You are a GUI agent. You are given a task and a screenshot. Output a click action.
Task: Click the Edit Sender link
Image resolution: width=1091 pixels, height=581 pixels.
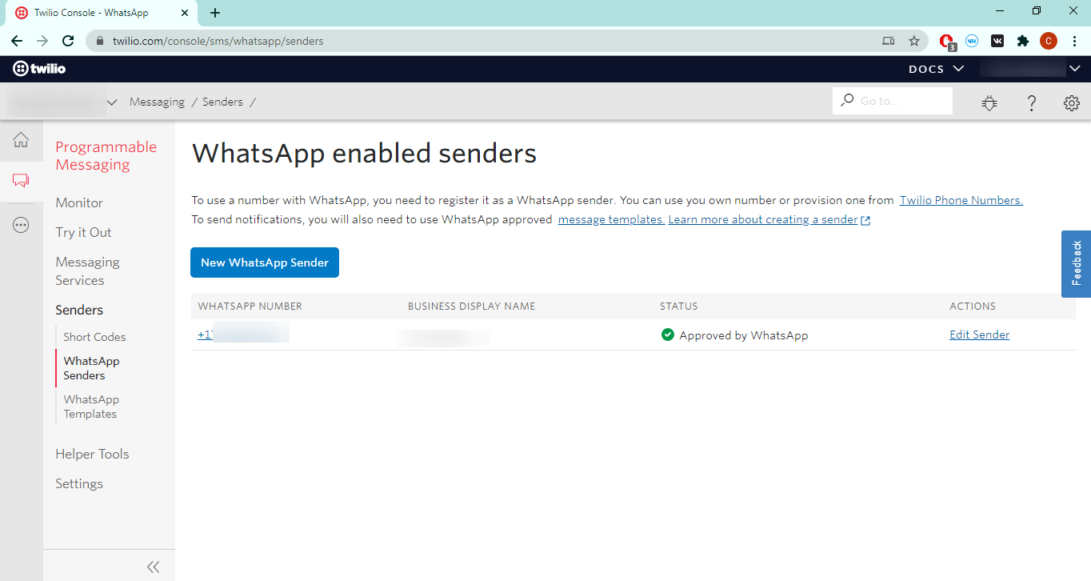click(979, 335)
